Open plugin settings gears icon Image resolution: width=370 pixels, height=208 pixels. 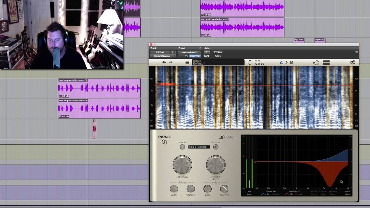coord(352,62)
